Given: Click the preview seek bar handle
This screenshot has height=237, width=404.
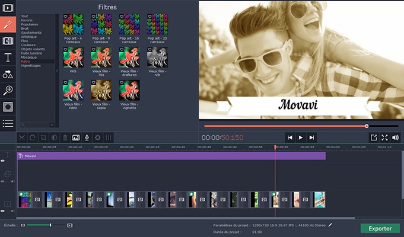Looking at the screenshot, I should [x=367, y=126].
